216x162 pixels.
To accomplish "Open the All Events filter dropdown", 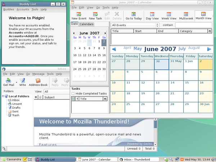I will tap(135, 25).
